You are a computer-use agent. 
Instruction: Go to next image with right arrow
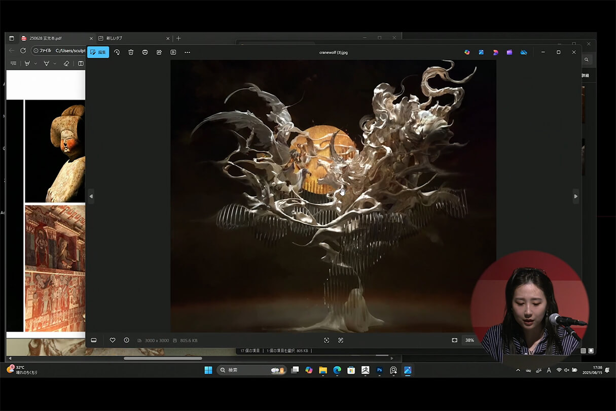tap(575, 196)
